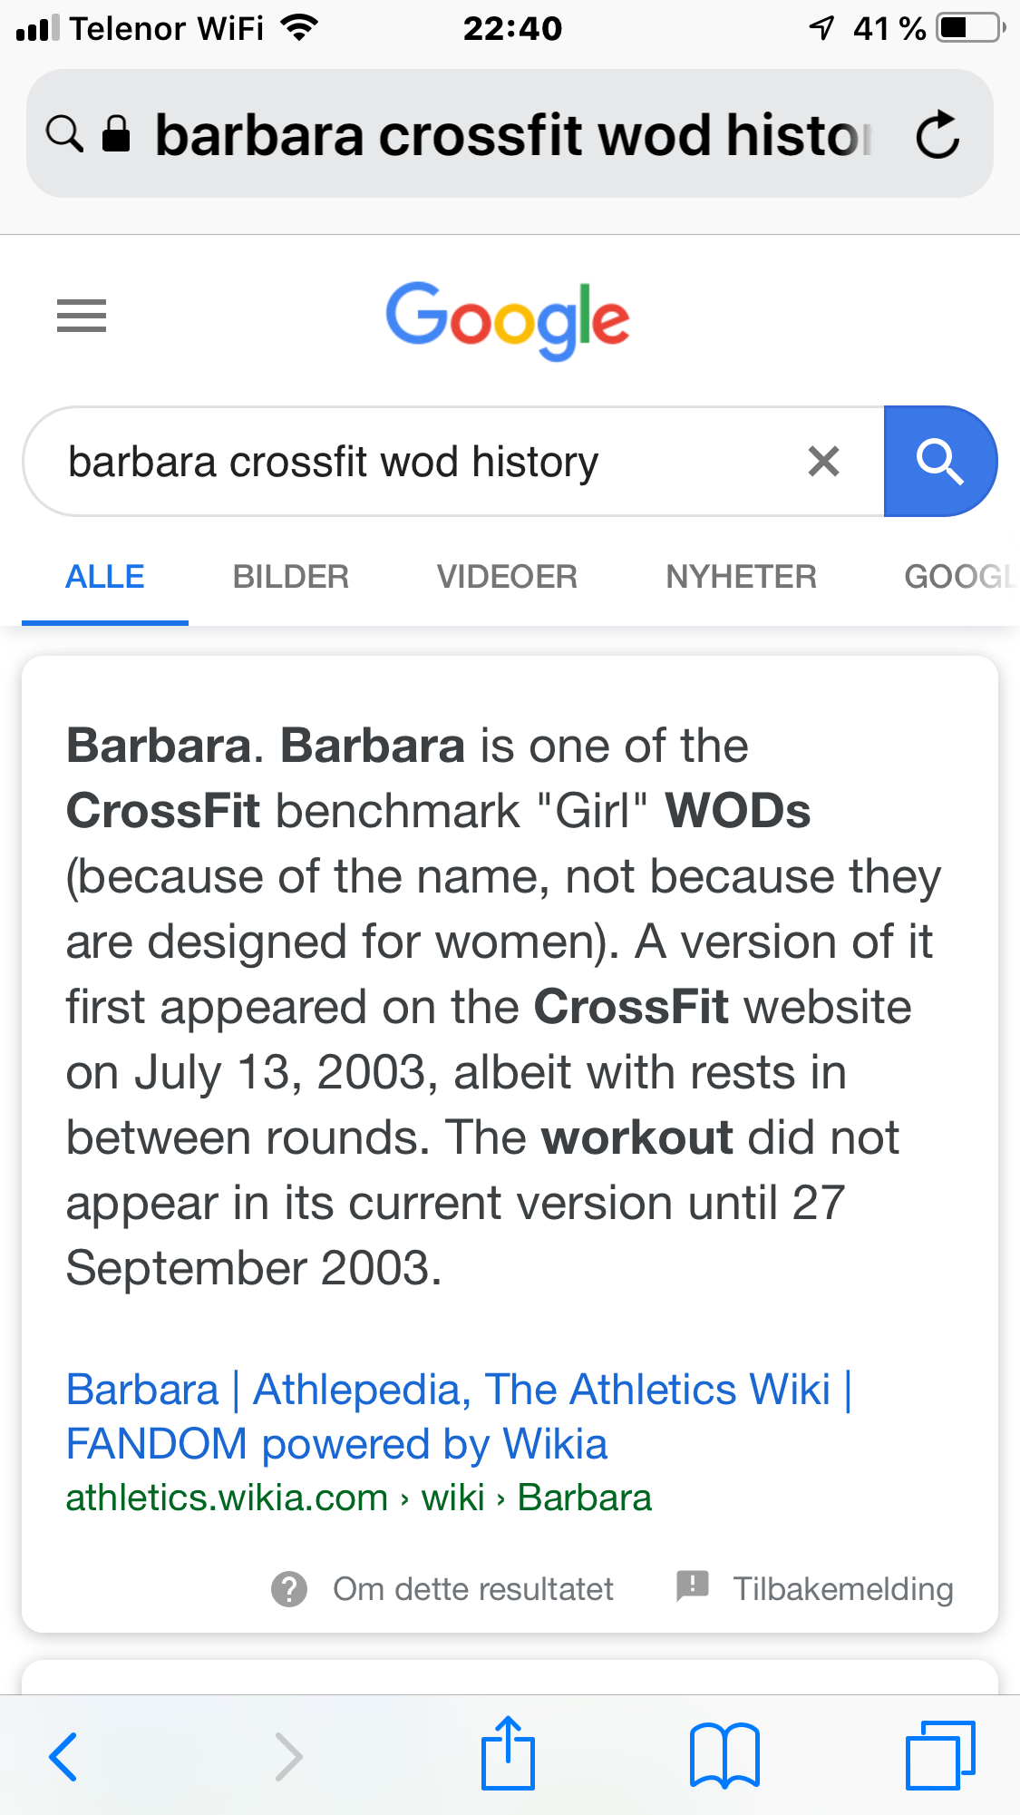Tap the question mark info icon

289,1589
